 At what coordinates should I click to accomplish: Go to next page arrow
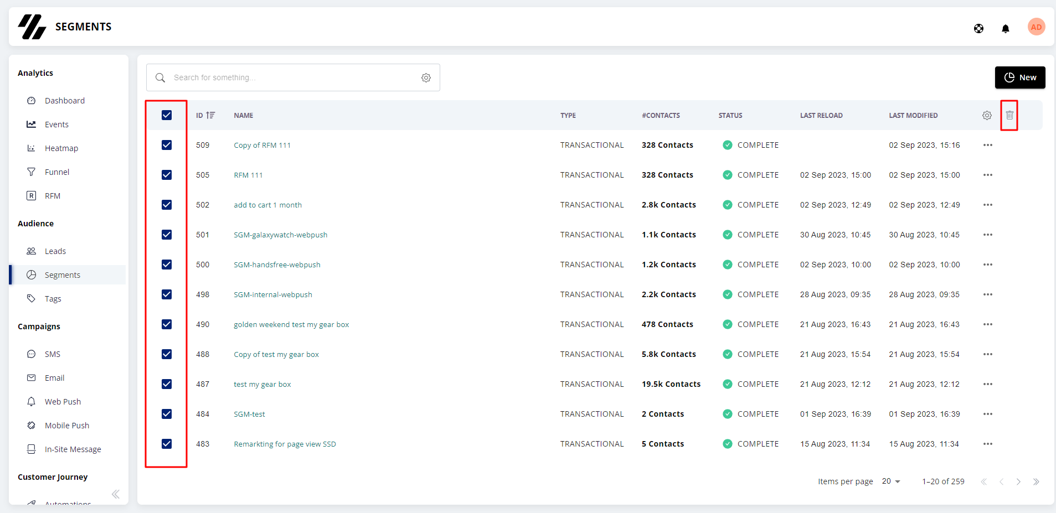1018,481
